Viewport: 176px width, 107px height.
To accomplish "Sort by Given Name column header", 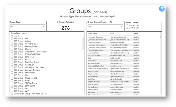I will point(92,34).
